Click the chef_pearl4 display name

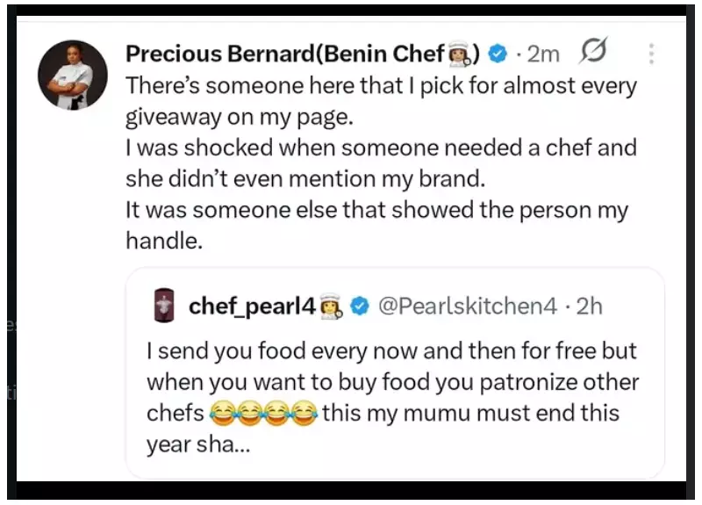coord(252,307)
